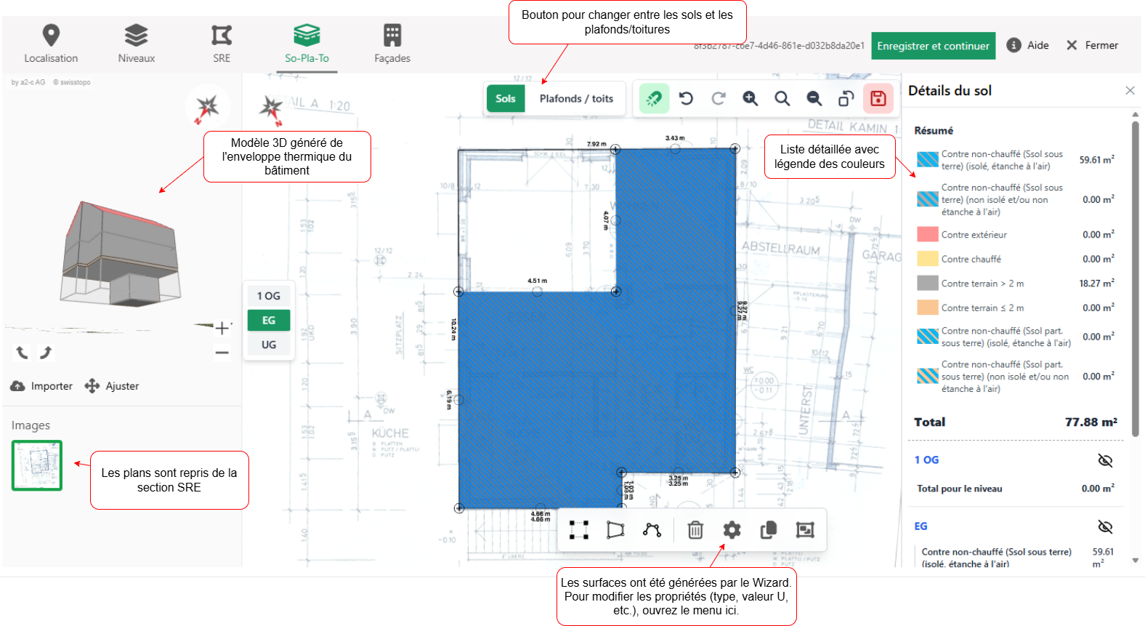Select floor level EG
The image size is (1145, 626).
point(269,320)
